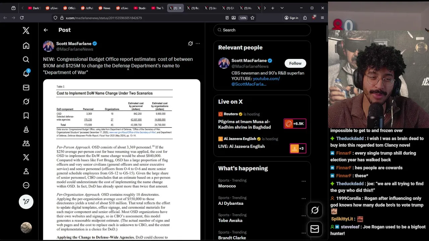Open Morocco trending topic
This screenshot has height=241, width=429.
tap(227, 186)
